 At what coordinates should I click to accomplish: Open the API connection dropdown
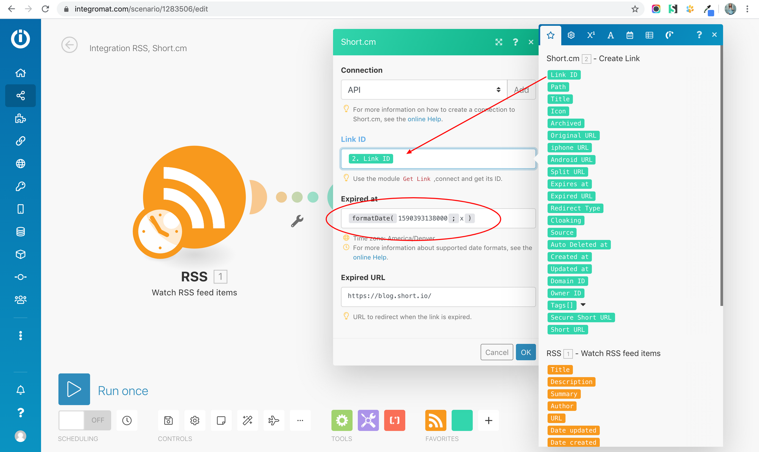point(424,90)
